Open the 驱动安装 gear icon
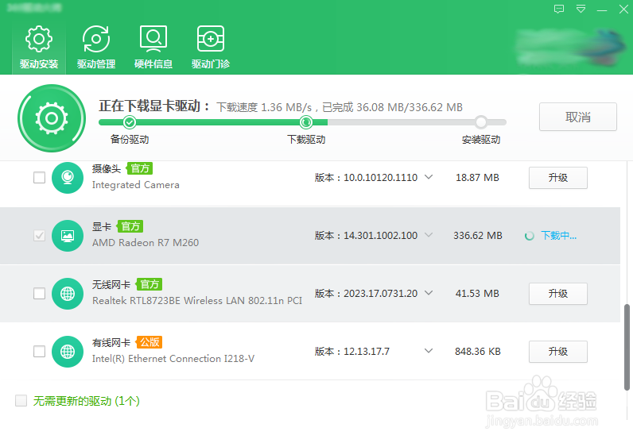The width and height of the screenshot is (633, 443). 39,39
